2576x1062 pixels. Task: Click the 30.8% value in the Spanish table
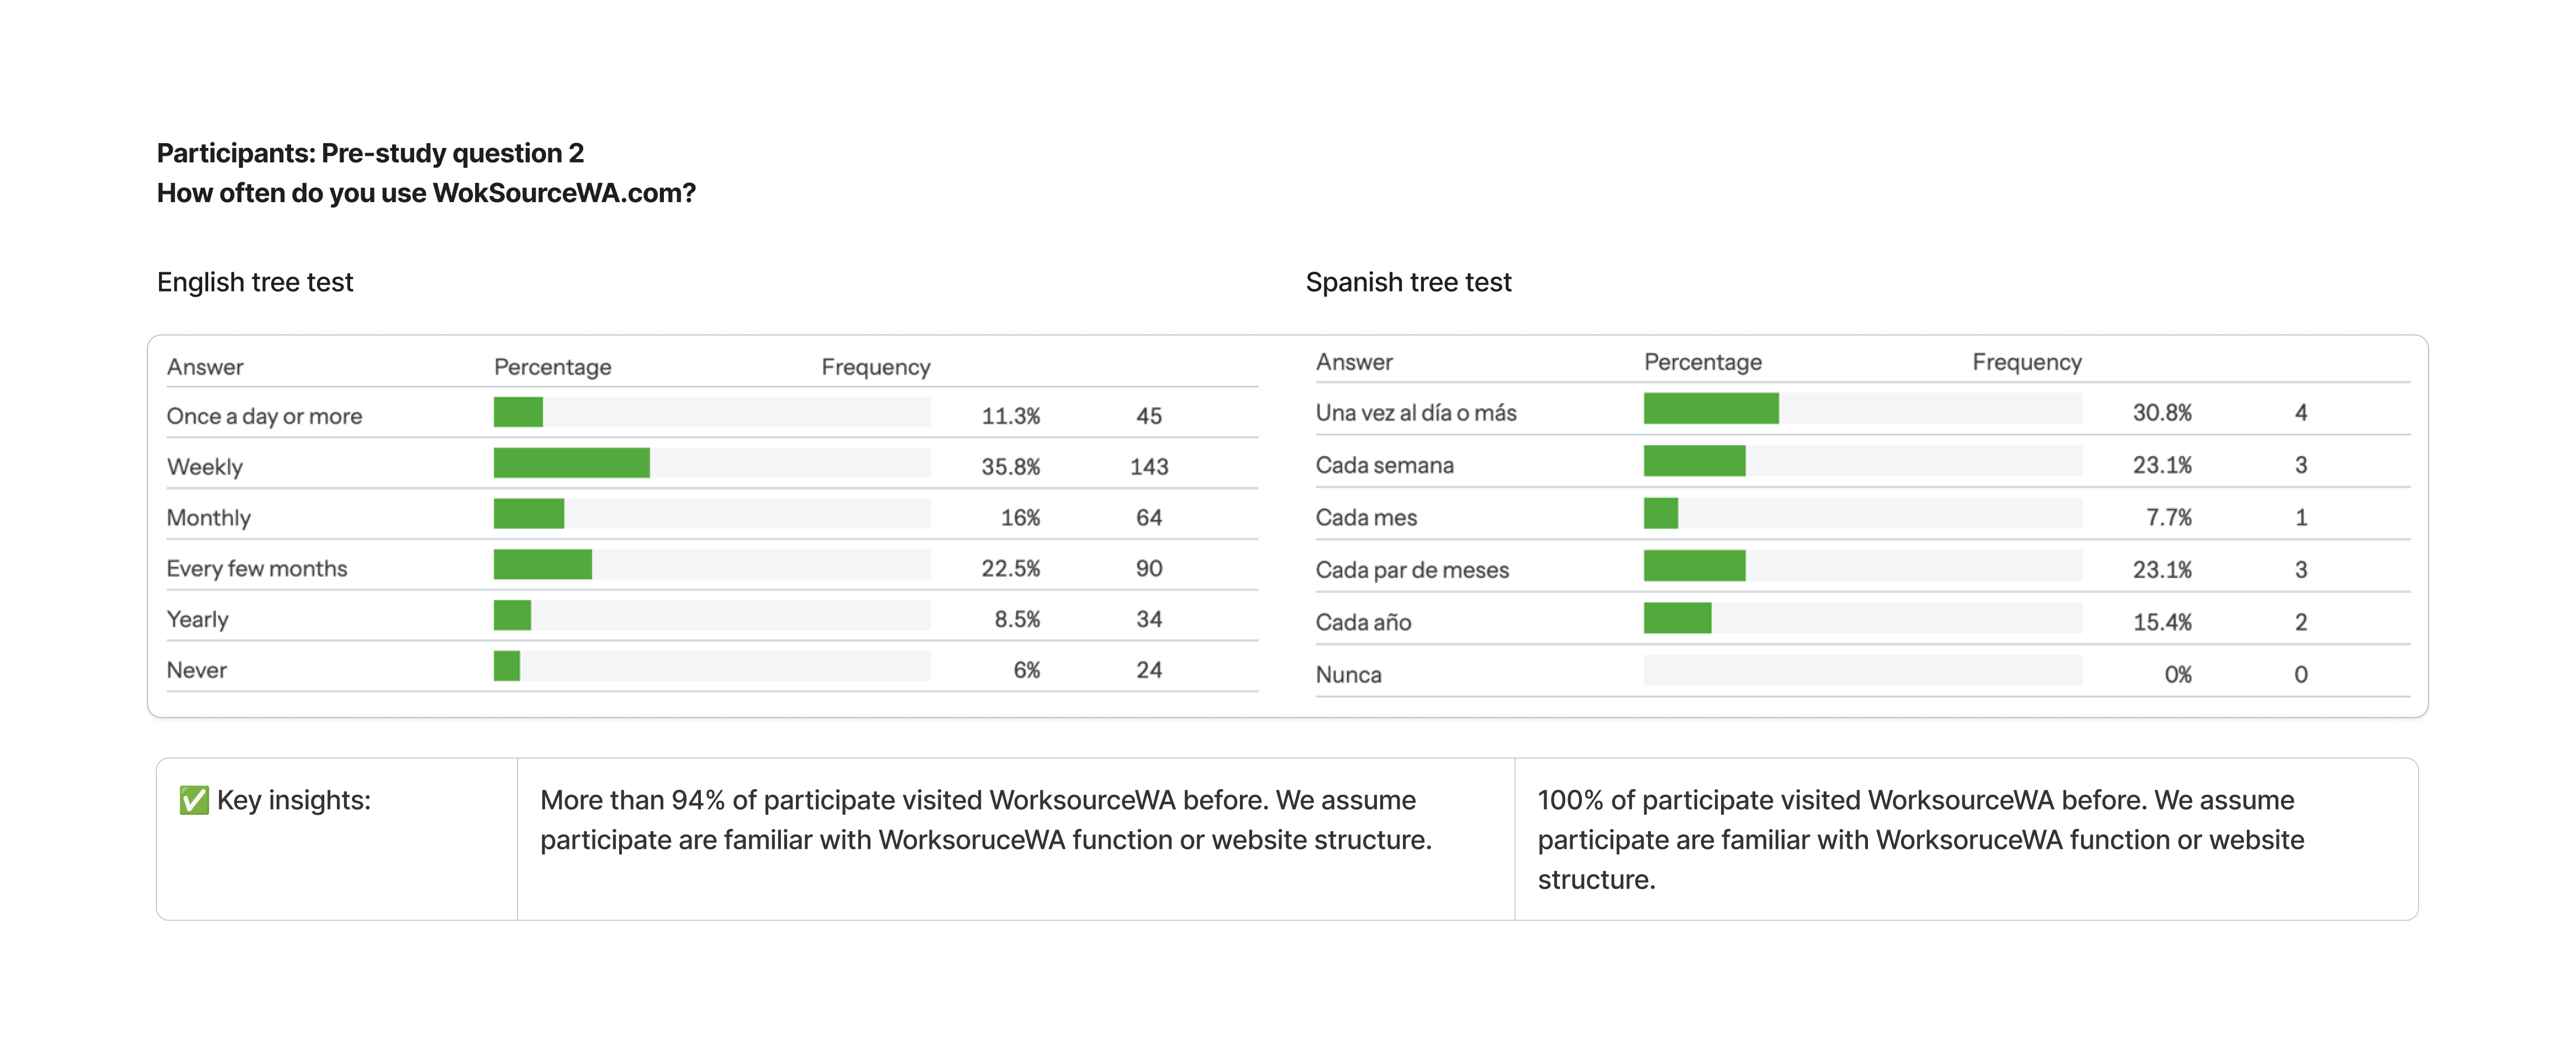click(x=2161, y=413)
